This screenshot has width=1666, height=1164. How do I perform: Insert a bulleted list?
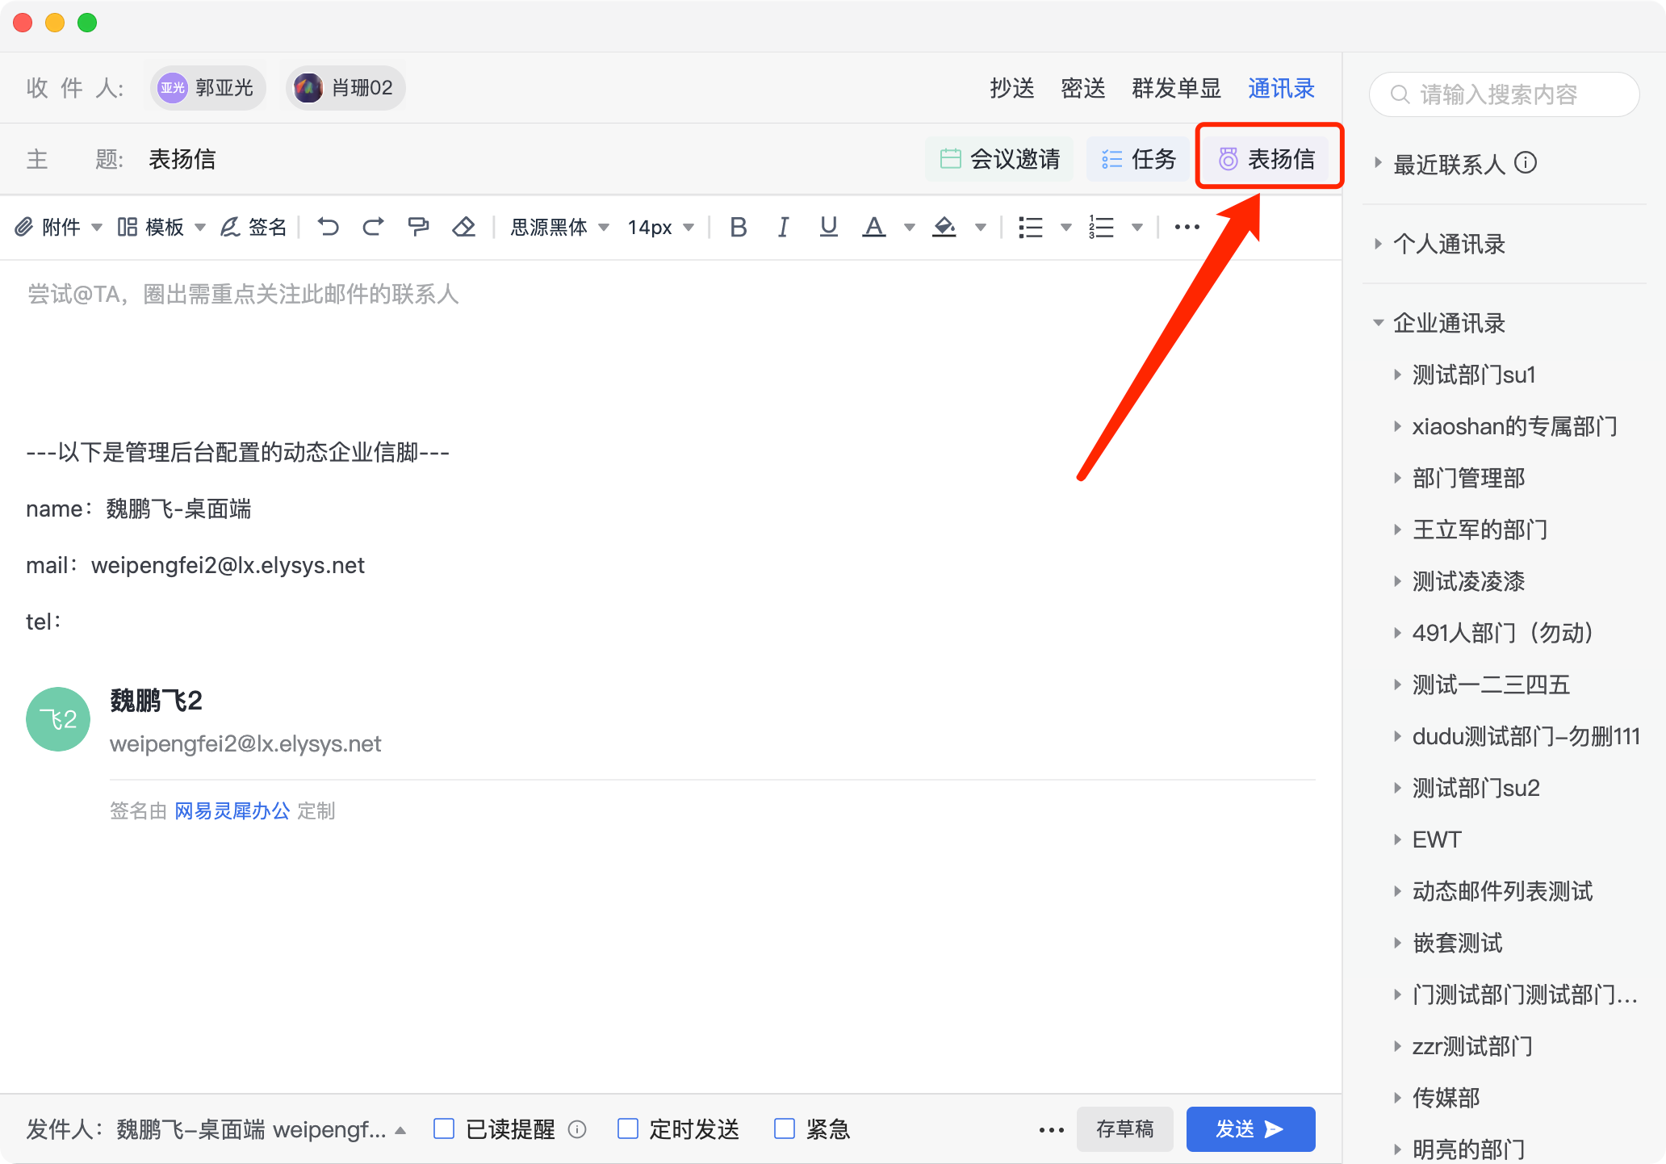(x=1031, y=227)
